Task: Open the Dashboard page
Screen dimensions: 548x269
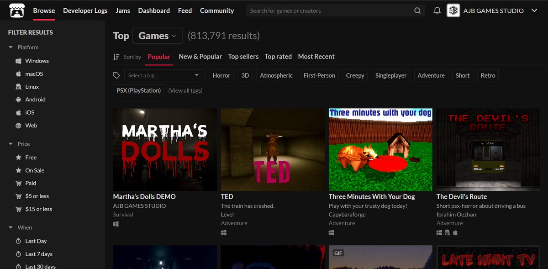Action: (x=154, y=11)
